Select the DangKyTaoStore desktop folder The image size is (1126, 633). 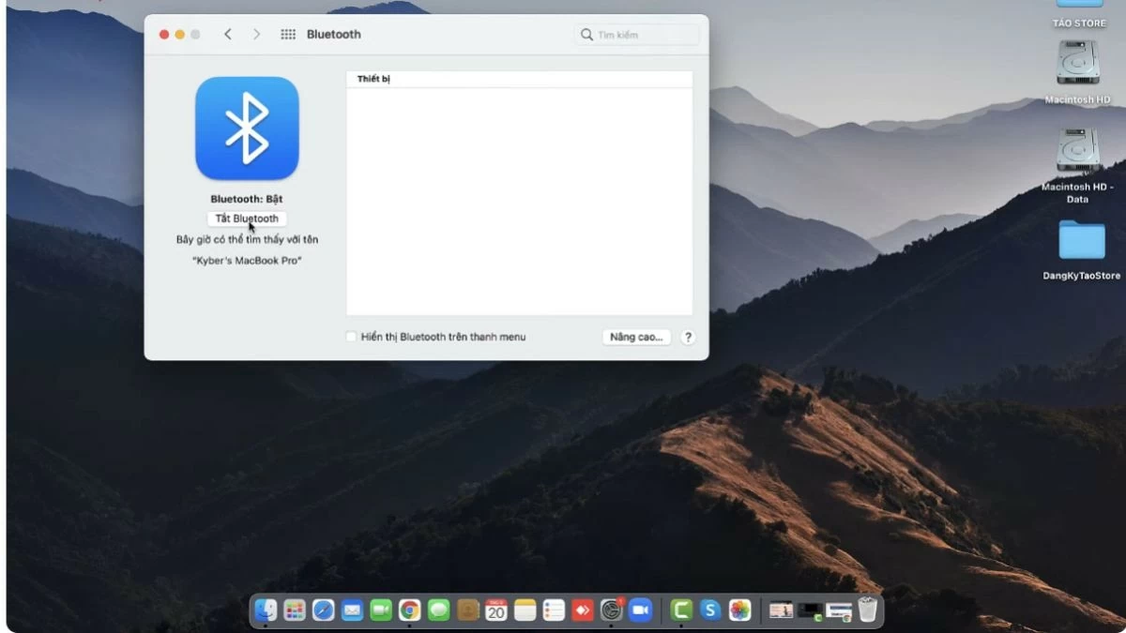pyautogui.click(x=1081, y=241)
